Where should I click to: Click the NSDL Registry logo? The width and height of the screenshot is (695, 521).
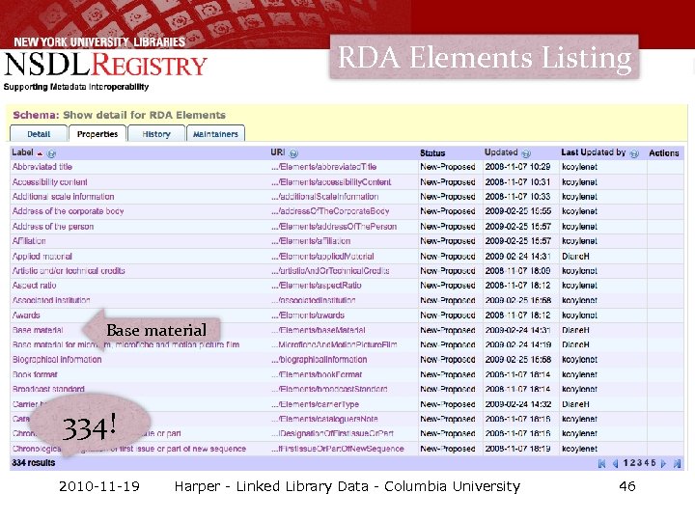(105, 65)
